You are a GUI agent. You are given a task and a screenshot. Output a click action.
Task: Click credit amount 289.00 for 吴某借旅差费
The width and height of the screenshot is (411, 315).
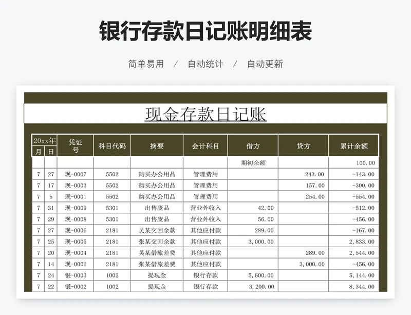click(x=303, y=253)
